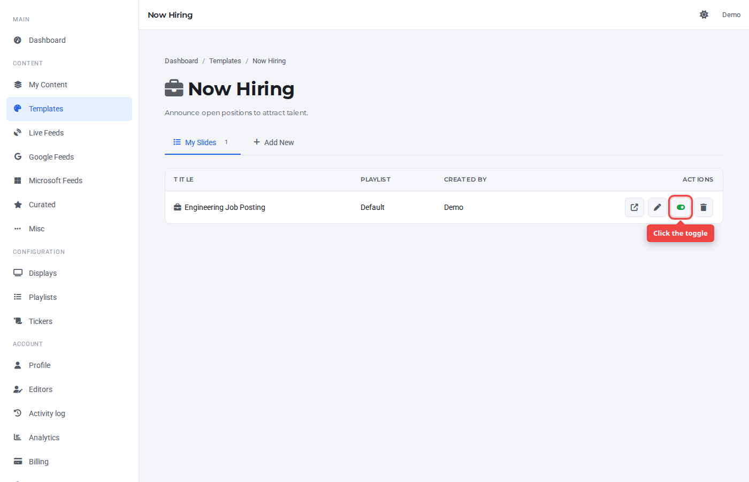Click Now Hiring breadcrumb
749x482 pixels.
(x=269, y=61)
